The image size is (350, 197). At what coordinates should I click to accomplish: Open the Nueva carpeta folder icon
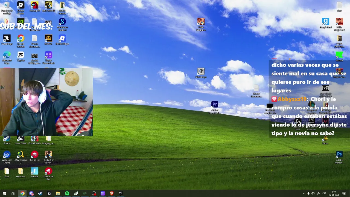coord(62,8)
